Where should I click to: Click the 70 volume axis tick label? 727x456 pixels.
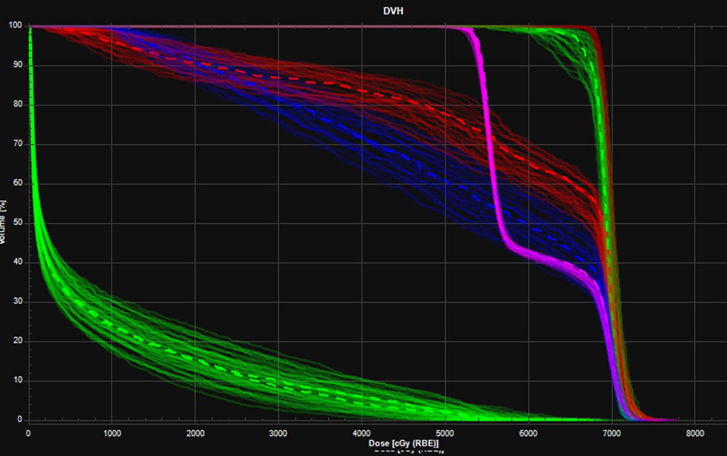pyautogui.click(x=18, y=144)
